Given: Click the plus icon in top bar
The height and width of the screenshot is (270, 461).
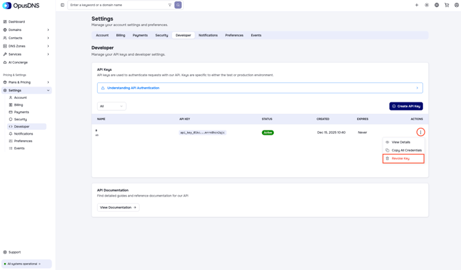Looking at the screenshot, I should 416,5.
